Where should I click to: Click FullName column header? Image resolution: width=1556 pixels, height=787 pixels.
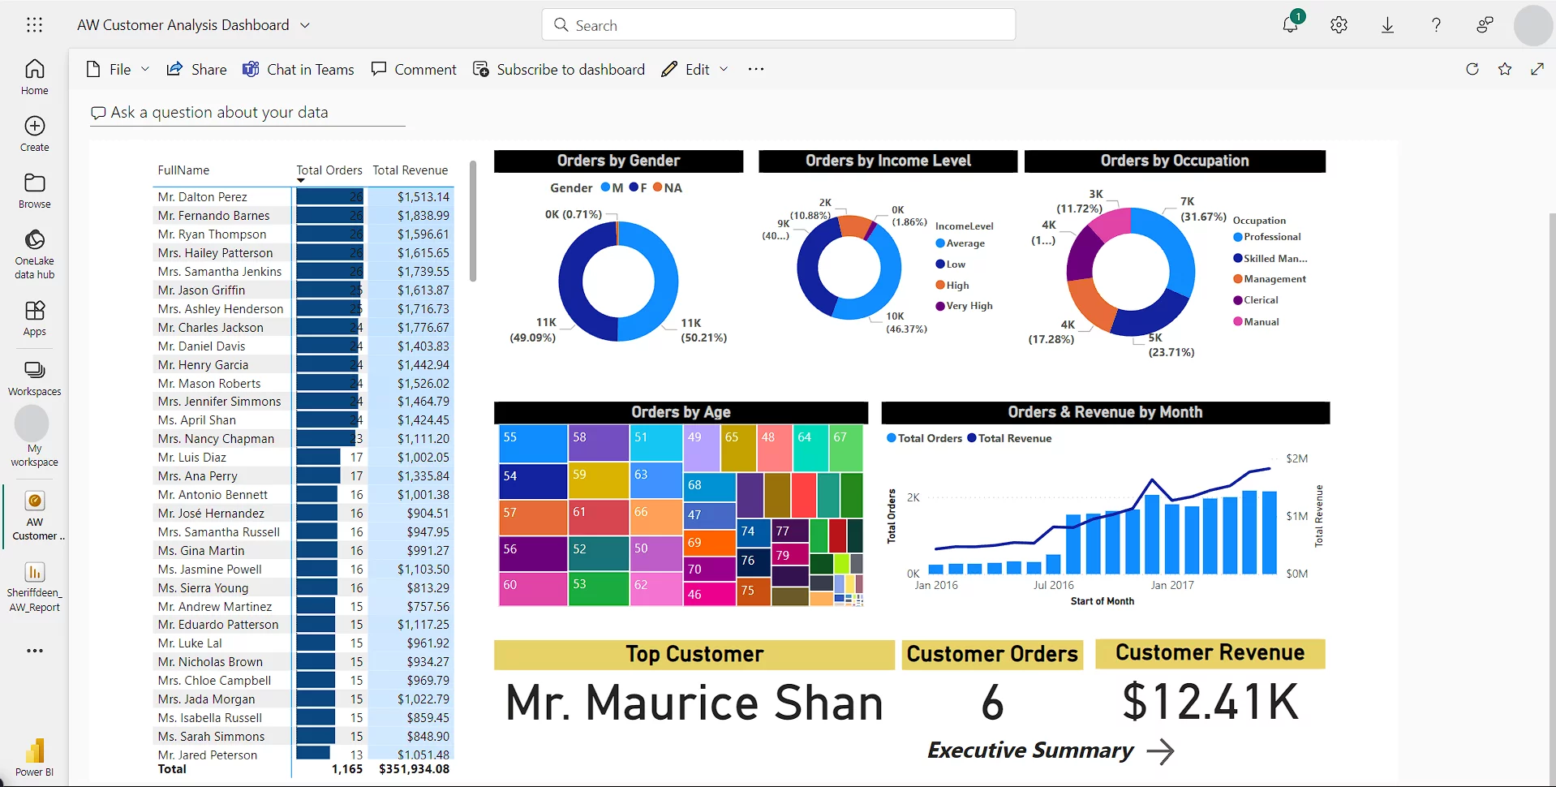[183, 170]
